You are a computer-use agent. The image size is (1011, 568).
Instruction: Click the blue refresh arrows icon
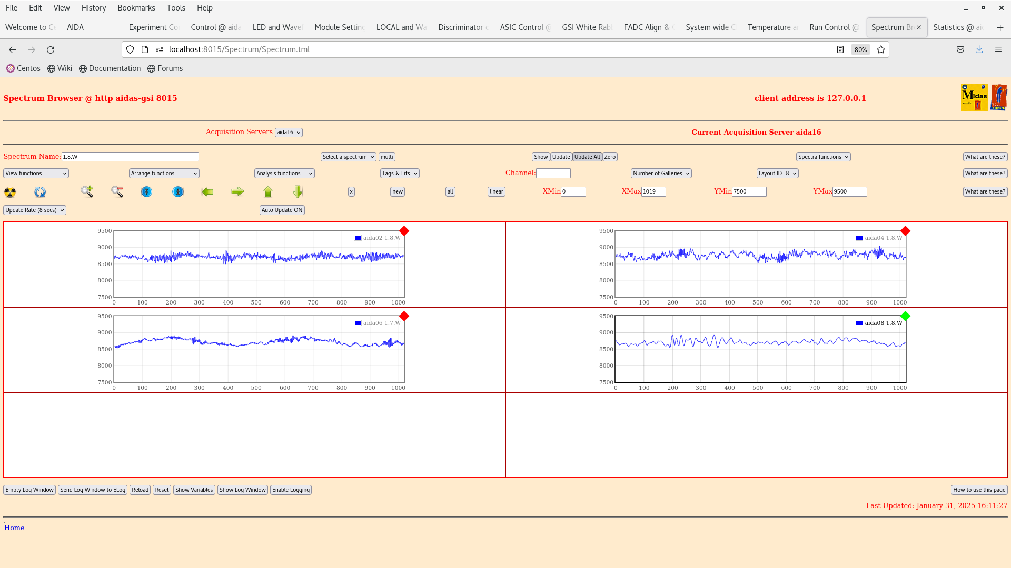tap(40, 192)
